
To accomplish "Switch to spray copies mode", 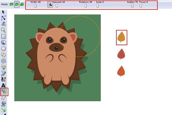I will click(11, 5).
